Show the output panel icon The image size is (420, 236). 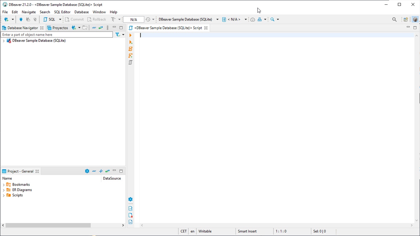point(130,209)
